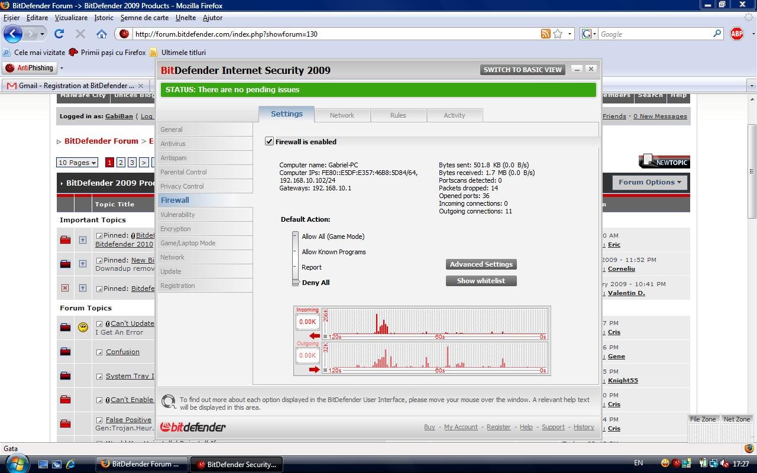Click the AntiPhishing toolbar button
Screen dimensions: 757x473
30,68
